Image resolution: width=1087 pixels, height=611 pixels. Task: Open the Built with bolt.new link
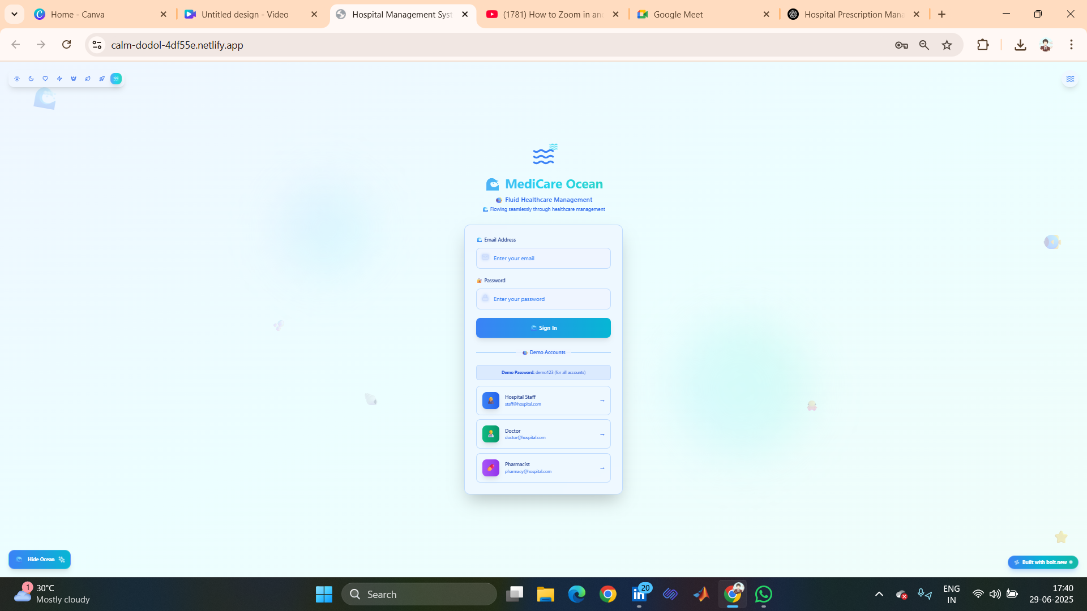pyautogui.click(x=1042, y=562)
